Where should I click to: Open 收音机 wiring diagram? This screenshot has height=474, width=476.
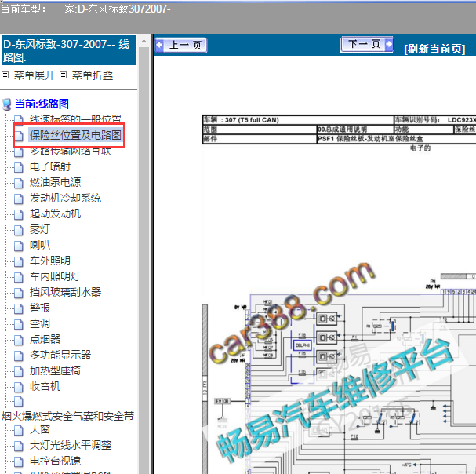[45, 386]
